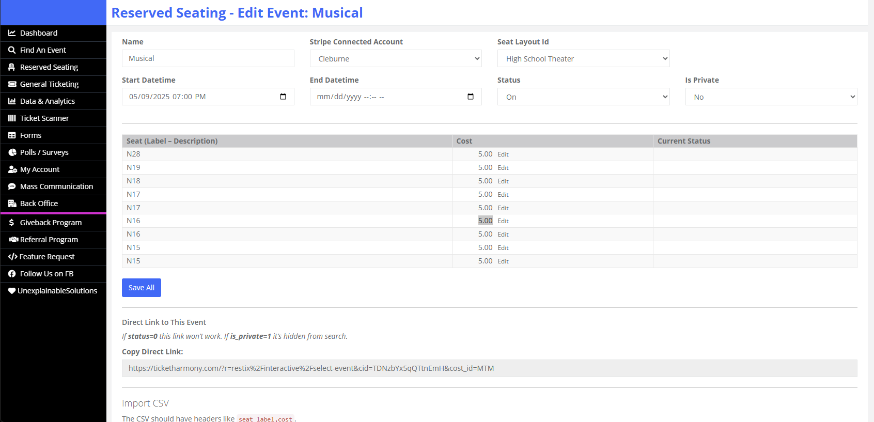Open the Is Private dropdown

coord(771,97)
